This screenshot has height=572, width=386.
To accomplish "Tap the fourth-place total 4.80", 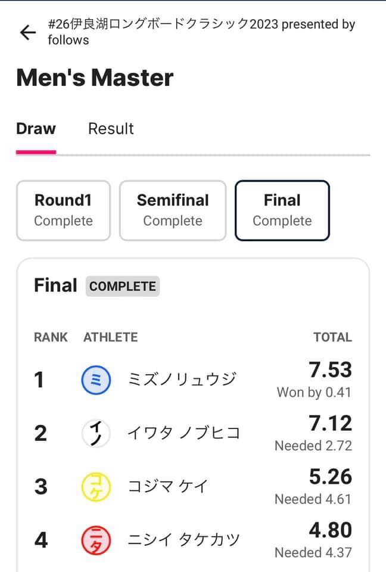I will pyautogui.click(x=330, y=530).
